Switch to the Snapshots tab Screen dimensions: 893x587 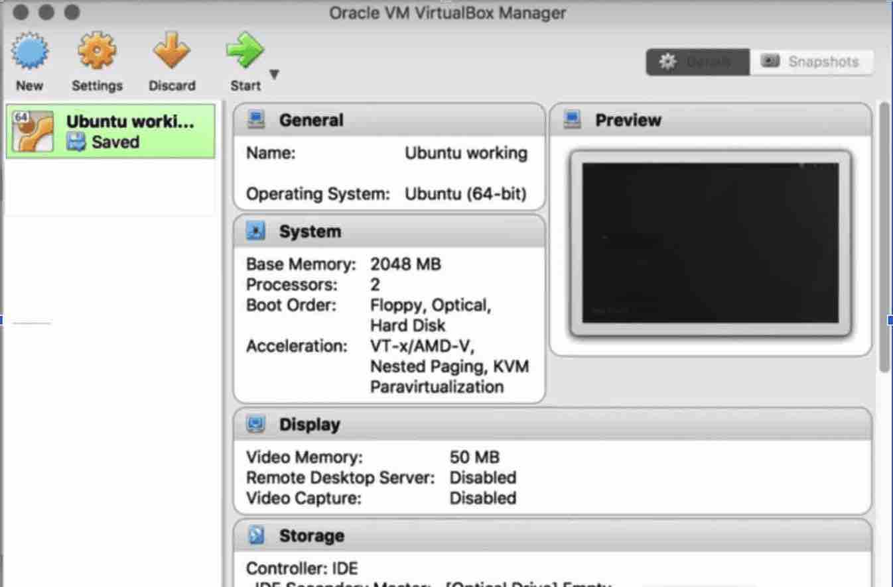tap(811, 62)
